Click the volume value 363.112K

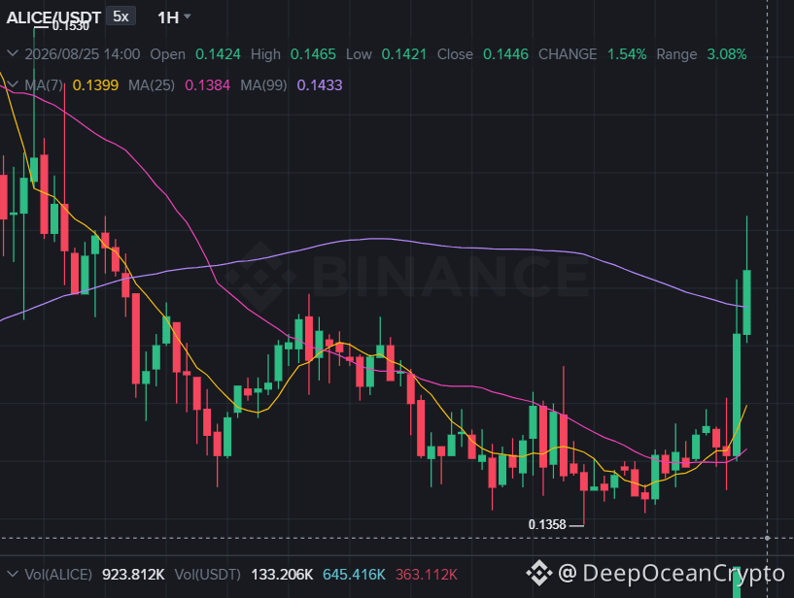point(427,575)
